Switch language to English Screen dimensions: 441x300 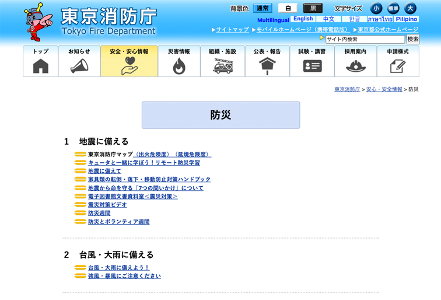point(303,19)
